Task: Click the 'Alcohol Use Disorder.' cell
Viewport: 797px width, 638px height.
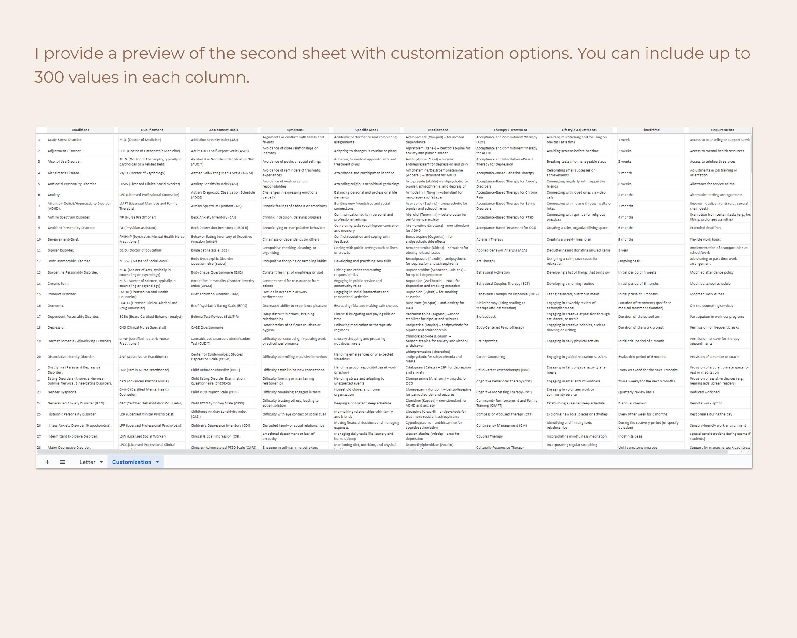Action: pyautogui.click(x=80, y=162)
